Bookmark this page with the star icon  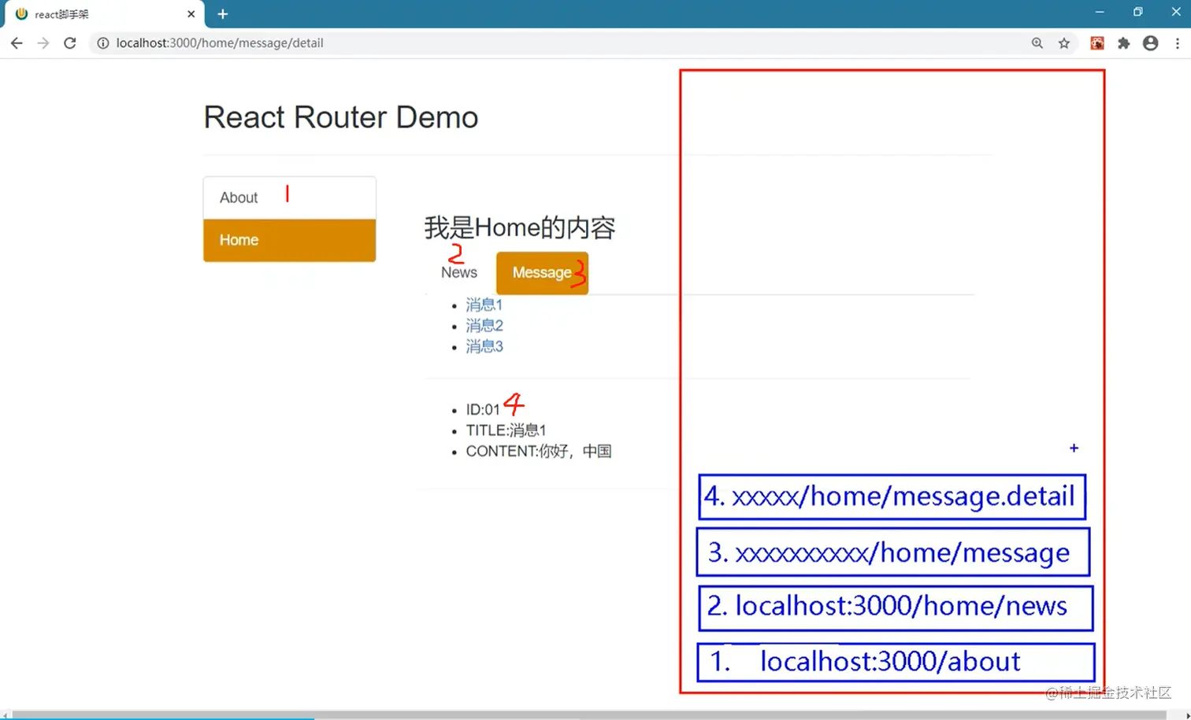(1064, 43)
